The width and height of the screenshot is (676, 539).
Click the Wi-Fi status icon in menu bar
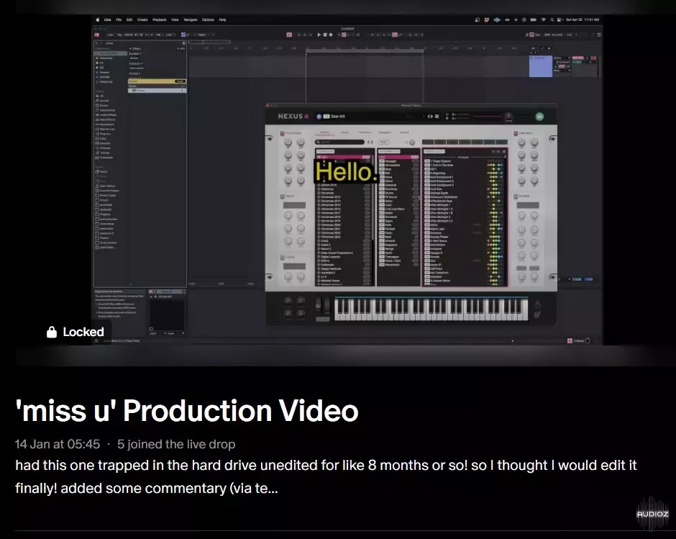tap(543, 20)
